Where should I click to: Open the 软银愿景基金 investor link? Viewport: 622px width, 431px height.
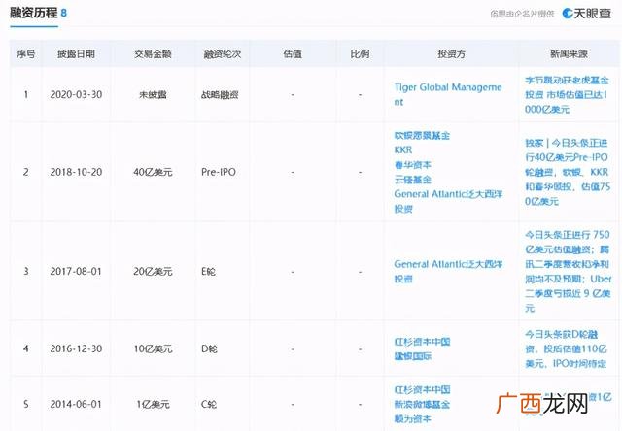[422, 136]
